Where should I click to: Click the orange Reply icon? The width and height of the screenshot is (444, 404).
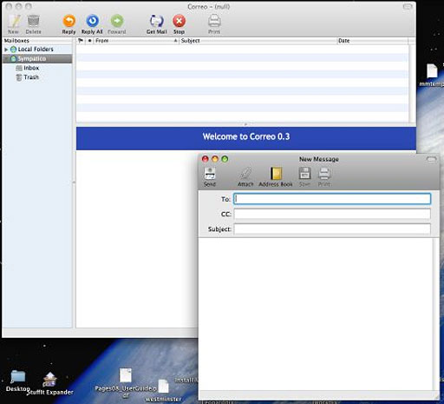pyautogui.click(x=69, y=21)
